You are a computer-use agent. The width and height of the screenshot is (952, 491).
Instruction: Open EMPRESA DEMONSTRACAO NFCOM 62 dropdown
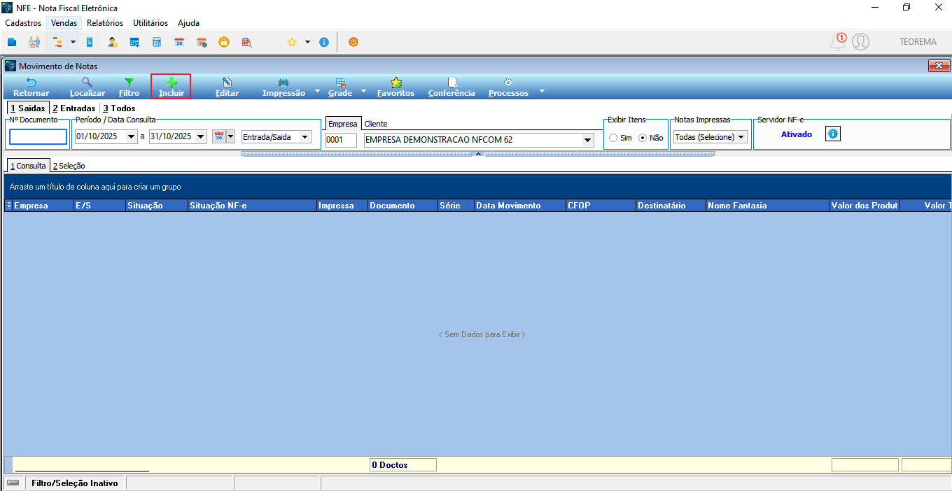(x=587, y=140)
